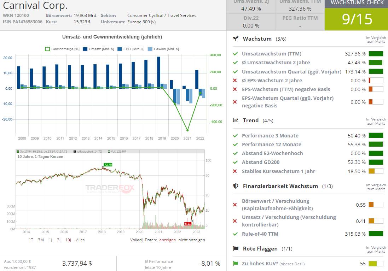The width and height of the screenshot is (388, 271).
Task: Click the rating bar for Börsenwert / Verschuldung
Action: click(x=376, y=205)
